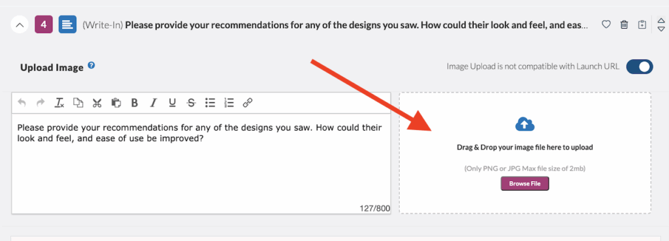Click inside the question text editor area

[x=201, y=163]
